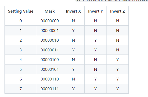Select mask value 00000111 cell
Image resolution: width=148 pixels, height=97 pixels.
[50, 89]
